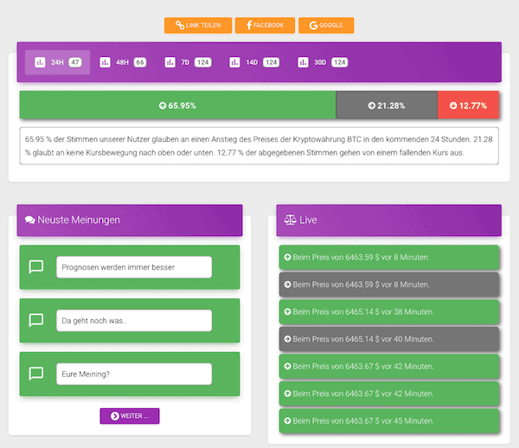
Task: Click the chat bubbles icon in Neuste Meinungen header
Action: point(29,220)
